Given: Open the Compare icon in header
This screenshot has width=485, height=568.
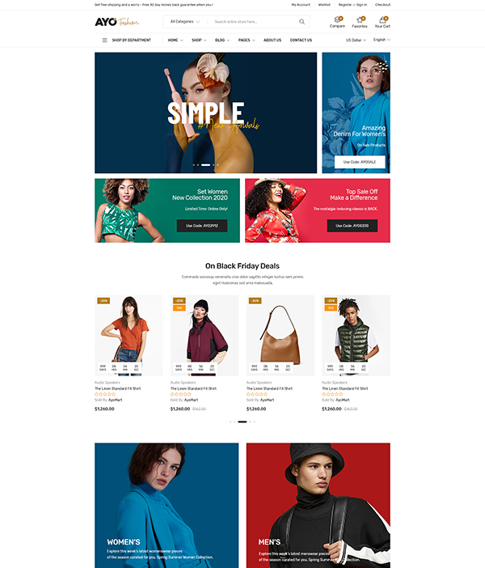Looking at the screenshot, I should coord(337,19).
